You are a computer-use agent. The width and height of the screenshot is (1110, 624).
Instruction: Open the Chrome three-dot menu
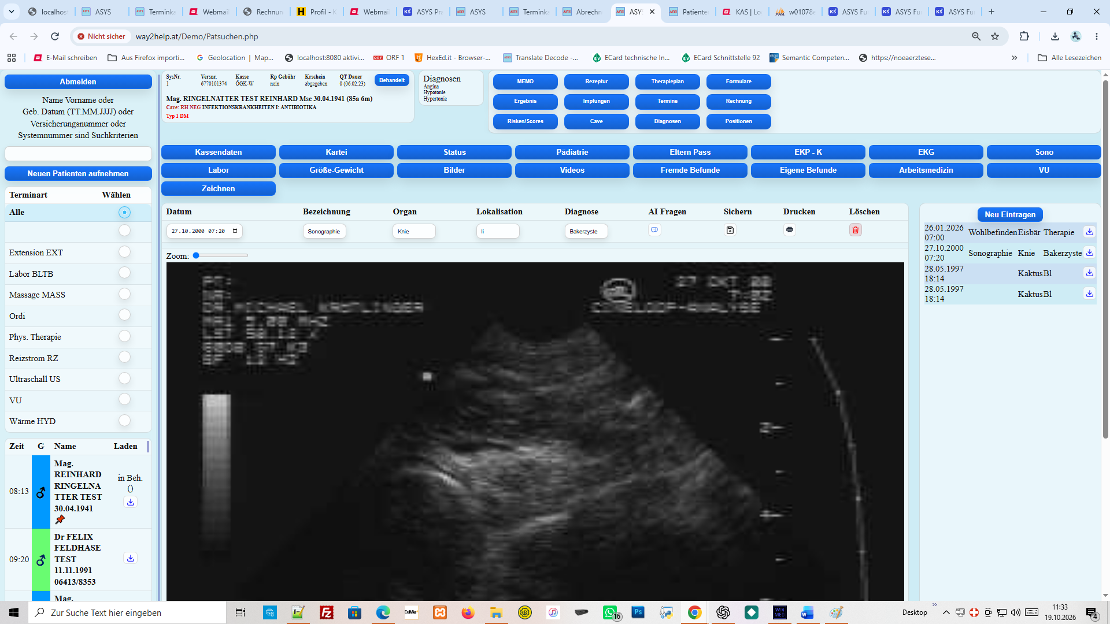(x=1097, y=36)
